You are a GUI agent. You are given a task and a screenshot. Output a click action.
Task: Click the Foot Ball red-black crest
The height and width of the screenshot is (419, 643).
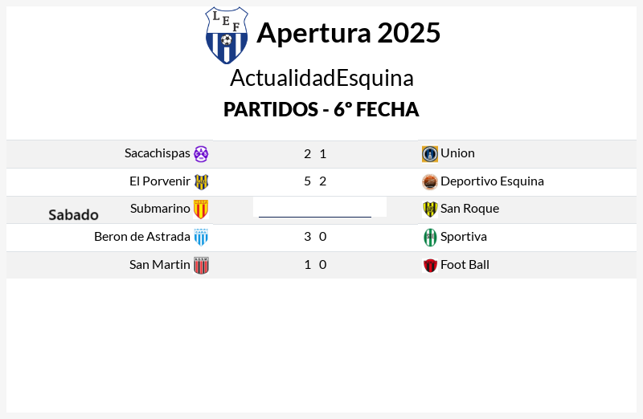pos(430,266)
